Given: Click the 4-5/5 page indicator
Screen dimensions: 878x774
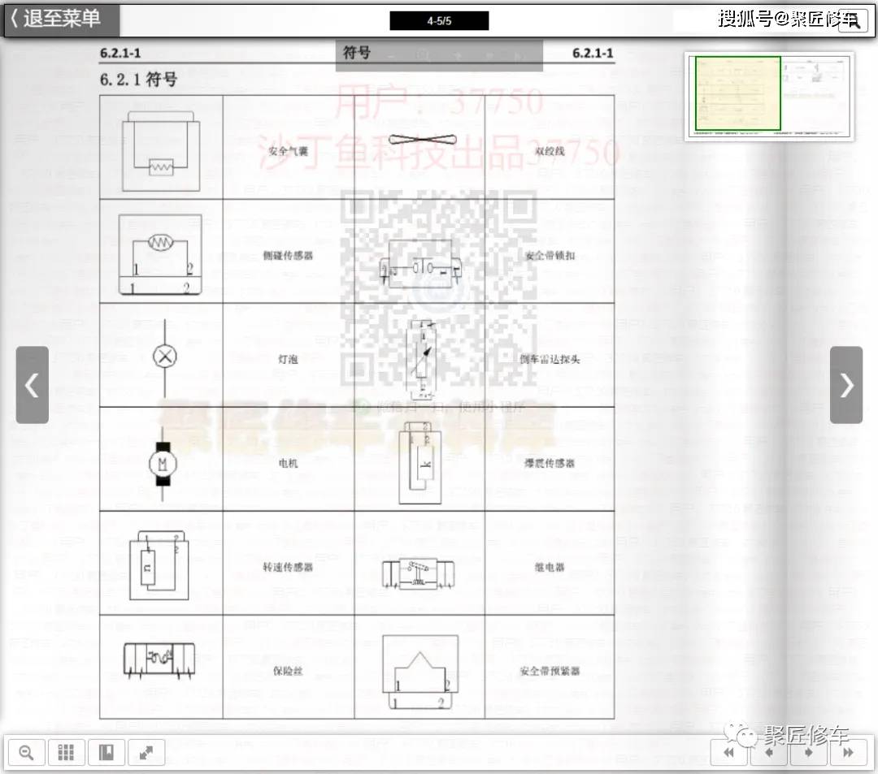Looking at the screenshot, I should 439,20.
